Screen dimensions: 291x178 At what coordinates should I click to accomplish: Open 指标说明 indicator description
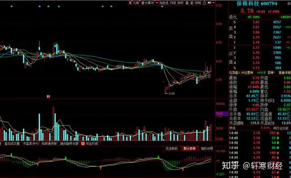coord(207,148)
